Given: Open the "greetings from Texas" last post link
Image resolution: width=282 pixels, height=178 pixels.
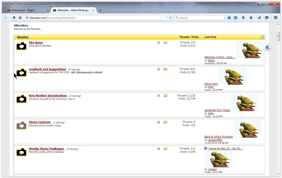Looking at the screenshot, I should pos(217,110).
